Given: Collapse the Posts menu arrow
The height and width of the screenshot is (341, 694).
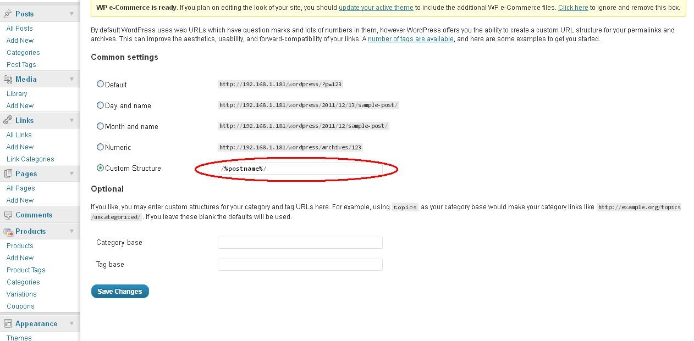Looking at the screenshot, I should tap(71, 13).
